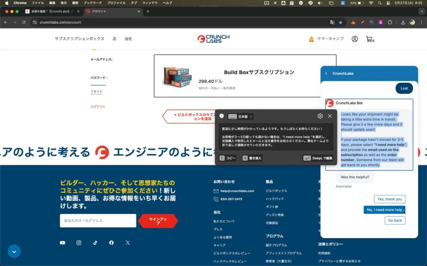Click the DeepL コピー button
Screen dimensions: 427x266
click(228, 158)
